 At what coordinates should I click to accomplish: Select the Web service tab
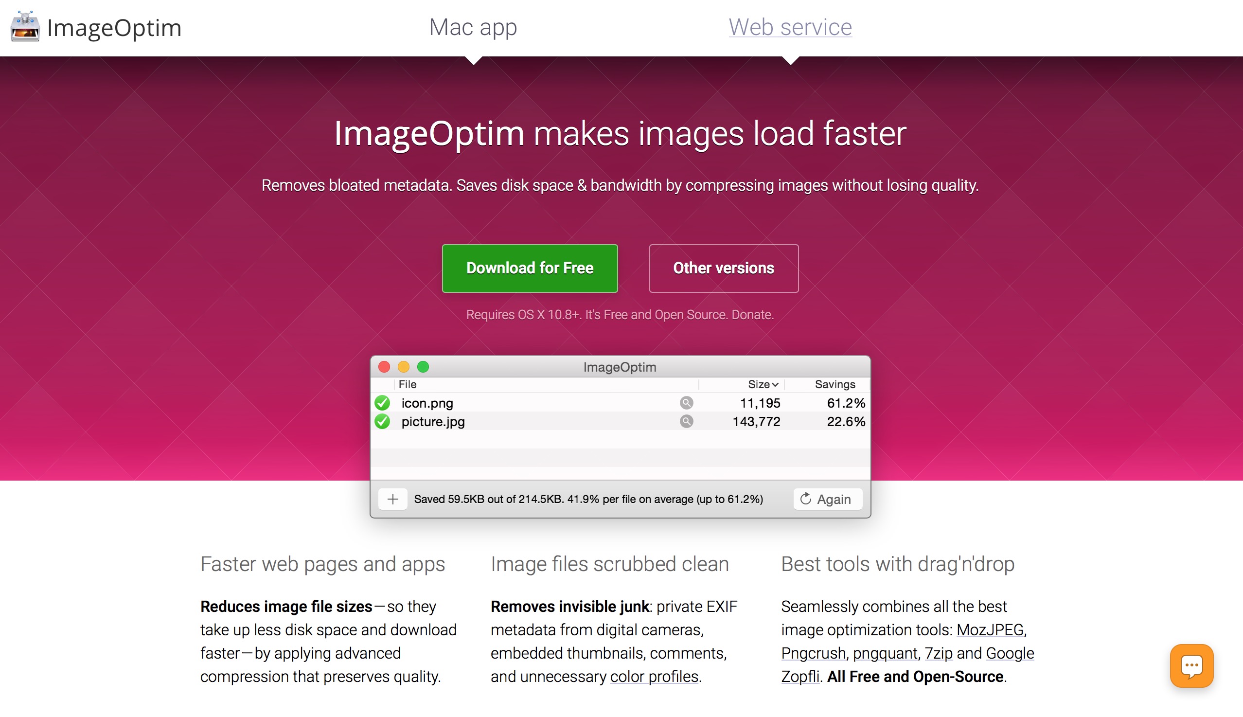point(790,26)
